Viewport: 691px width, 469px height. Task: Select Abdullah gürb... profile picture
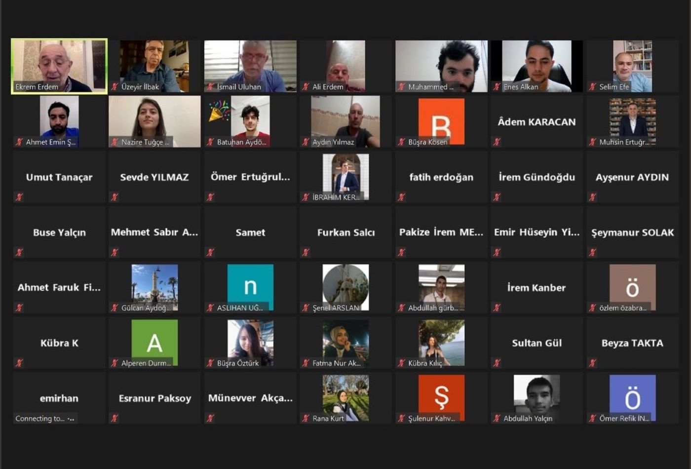441,287
